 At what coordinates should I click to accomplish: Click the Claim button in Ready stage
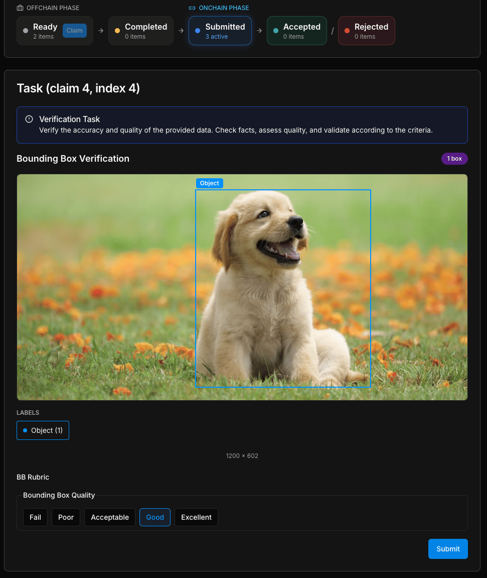click(74, 31)
